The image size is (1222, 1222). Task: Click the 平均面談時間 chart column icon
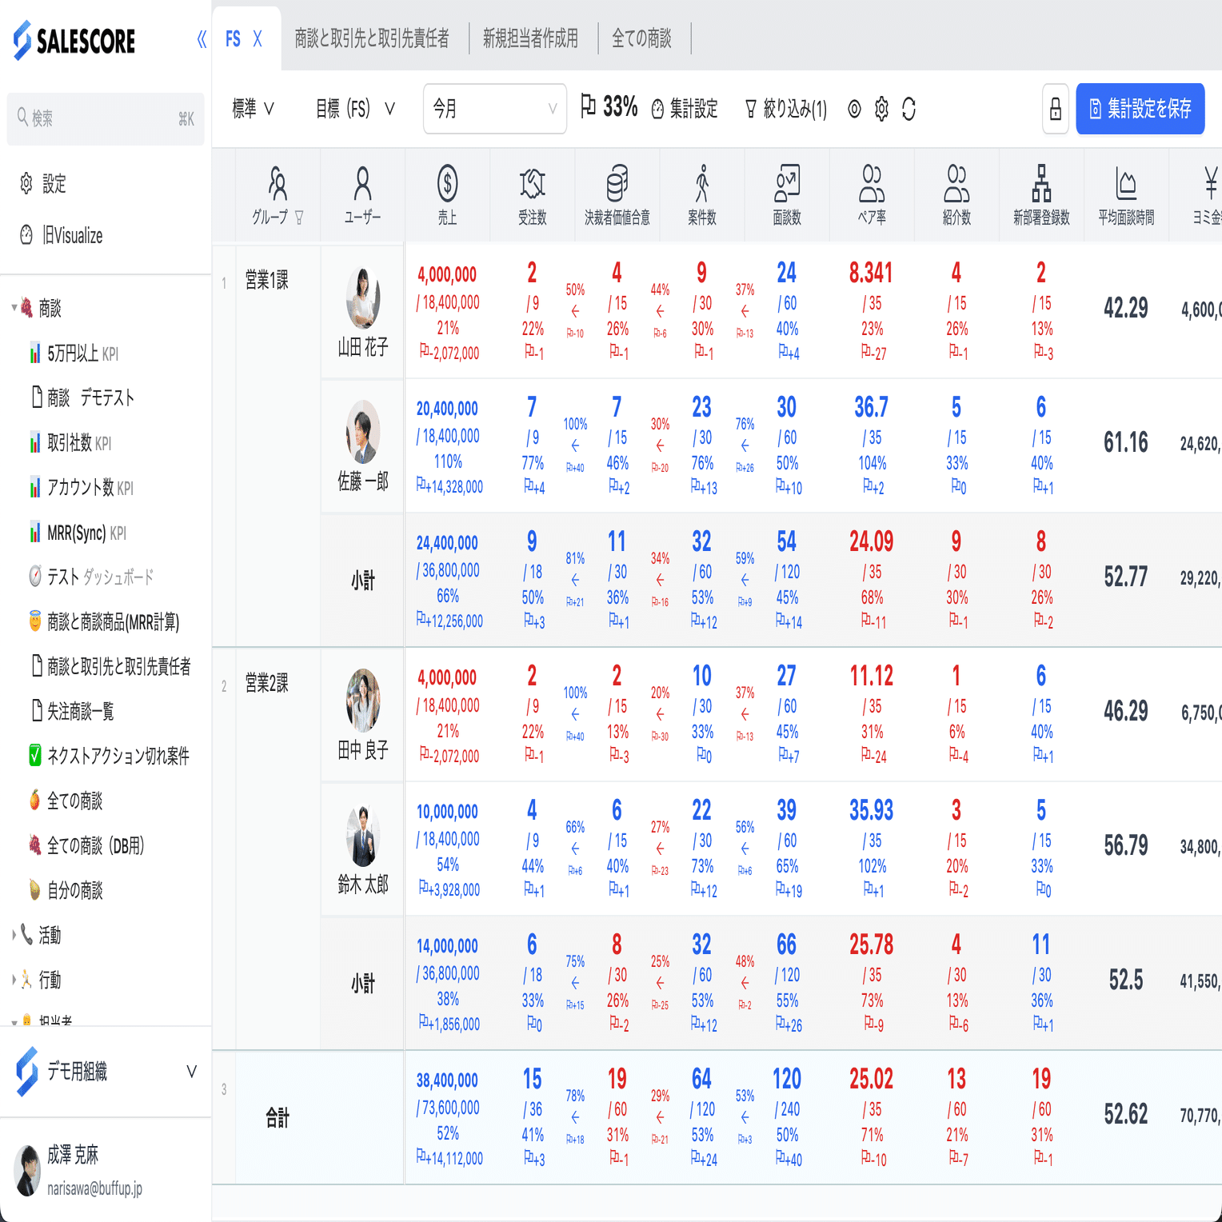point(1126,183)
